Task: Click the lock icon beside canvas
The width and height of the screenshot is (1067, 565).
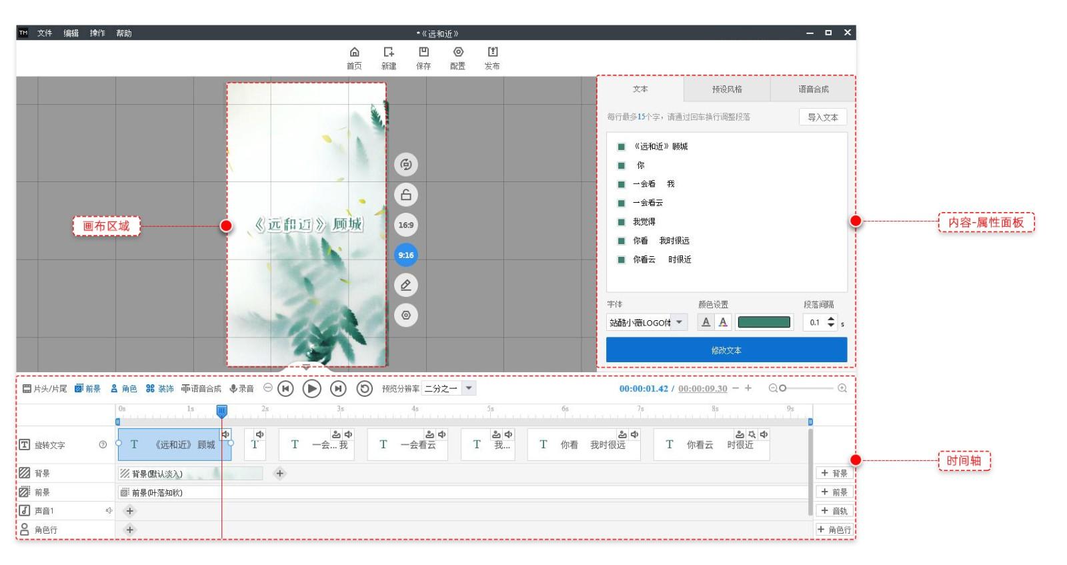Action: pyautogui.click(x=405, y=195)
